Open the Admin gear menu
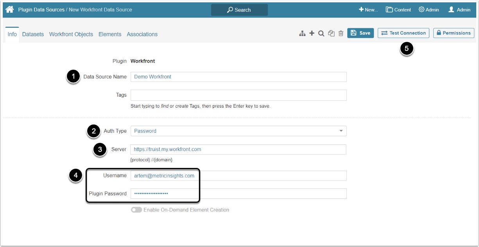 [x=429, y=10]
